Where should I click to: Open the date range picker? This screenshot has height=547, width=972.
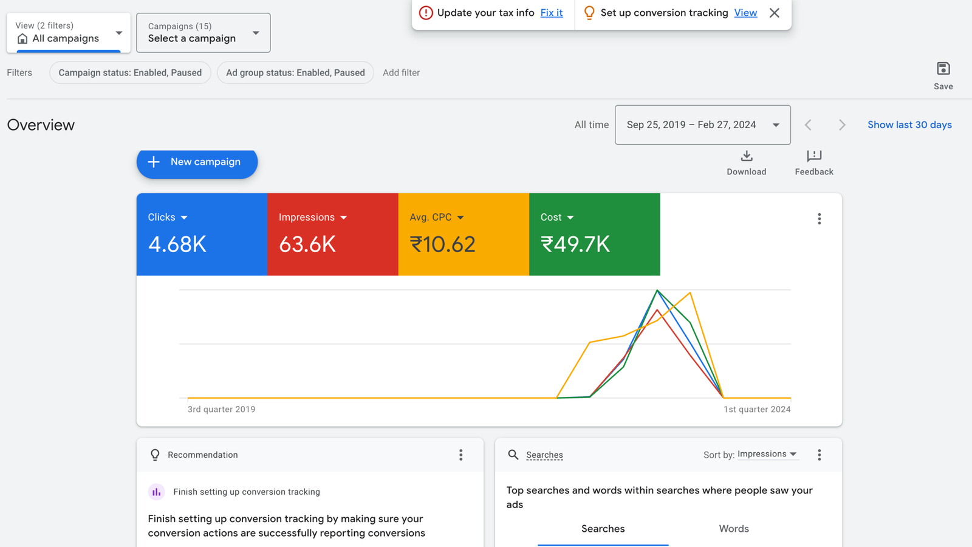[x=702, y=125]
